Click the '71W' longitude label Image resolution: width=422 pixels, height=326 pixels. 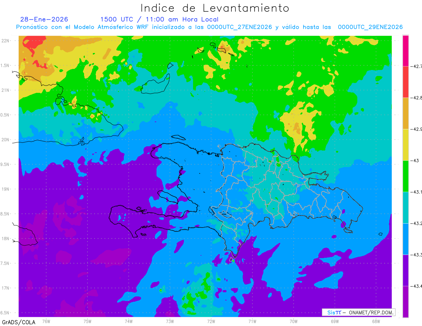tap(252, 321)
